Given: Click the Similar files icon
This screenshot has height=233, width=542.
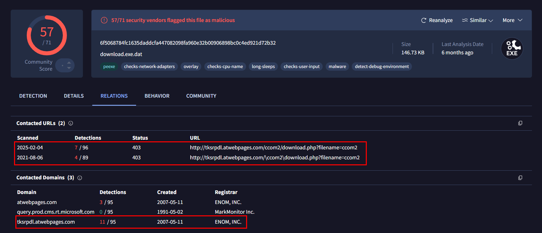Looking at the screenshot, I should [465, 20].
